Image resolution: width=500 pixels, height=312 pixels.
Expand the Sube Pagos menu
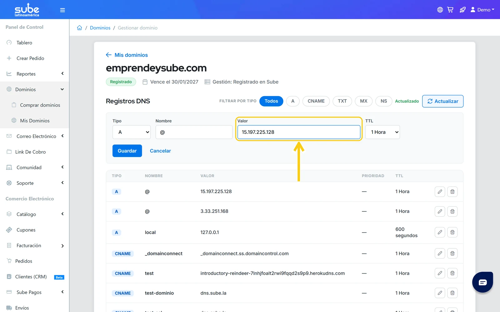(34, 292)
